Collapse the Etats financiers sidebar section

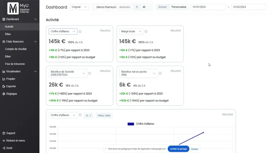point(35,42)
